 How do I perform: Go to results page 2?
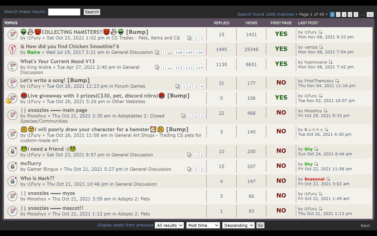[338, 14]
